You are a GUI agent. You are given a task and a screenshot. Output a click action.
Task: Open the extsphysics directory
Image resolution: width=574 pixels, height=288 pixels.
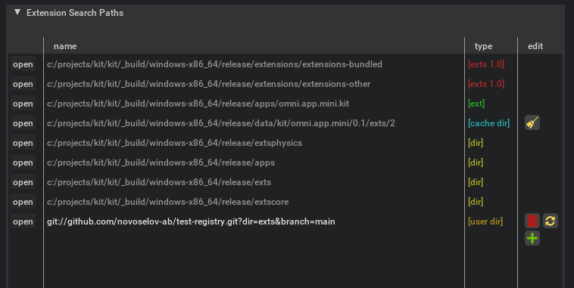pyautogui.click(x=23, y=143)
